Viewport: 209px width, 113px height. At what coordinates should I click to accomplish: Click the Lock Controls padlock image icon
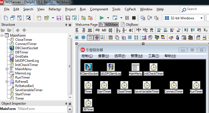(x=103, y=38)
